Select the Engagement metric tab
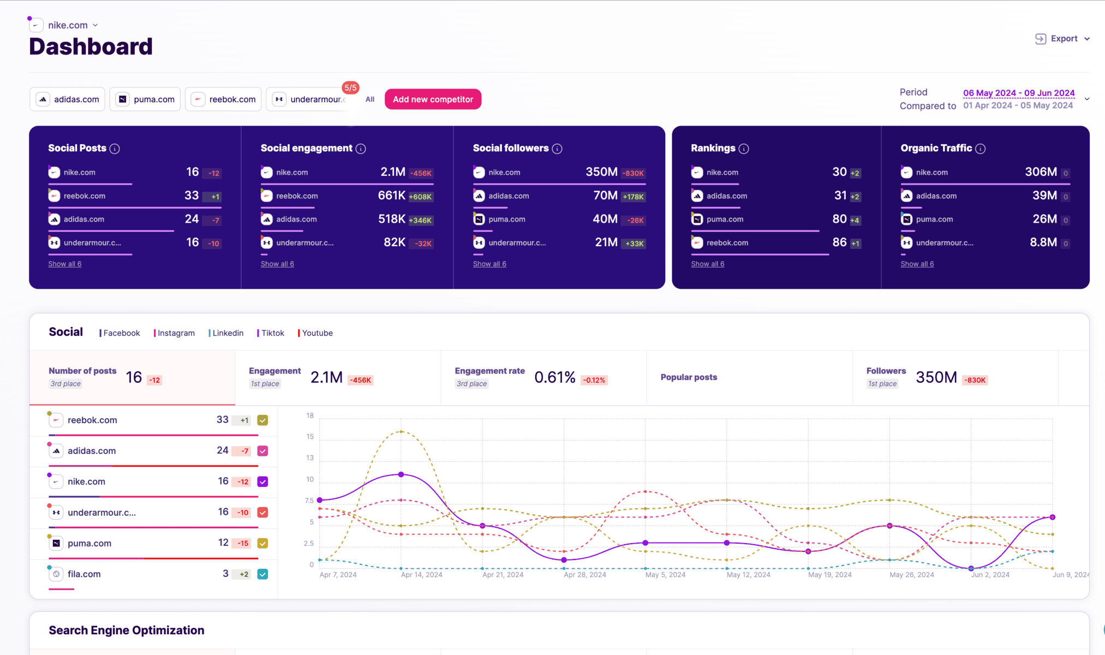1105x655 pixels. (338, 378)
